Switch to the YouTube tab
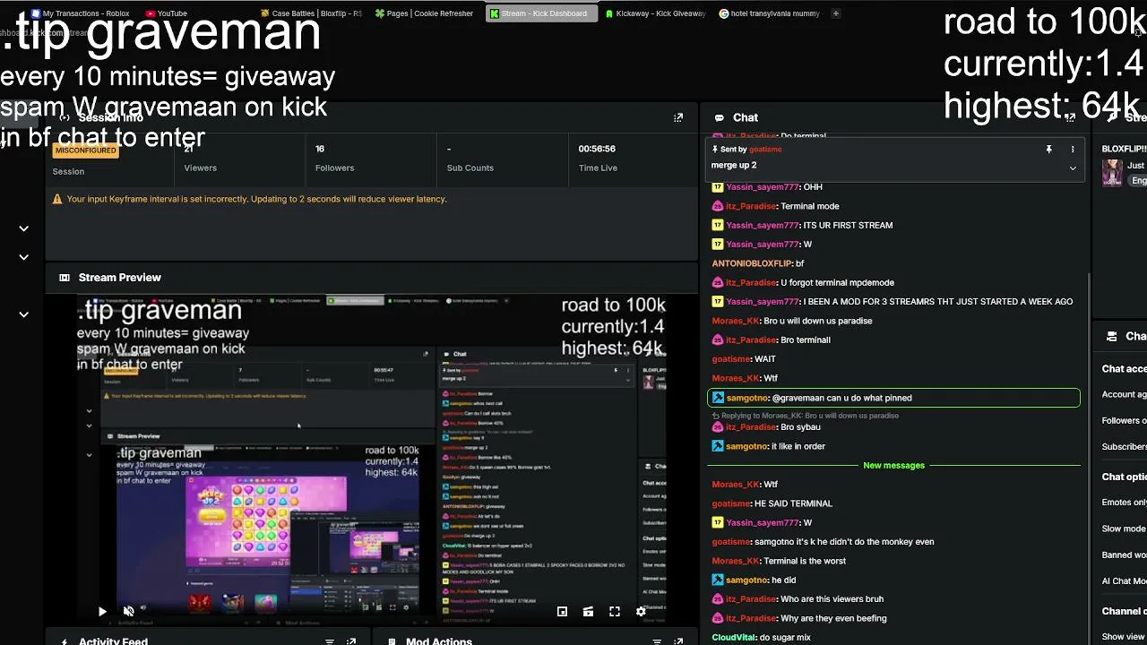 166,13
